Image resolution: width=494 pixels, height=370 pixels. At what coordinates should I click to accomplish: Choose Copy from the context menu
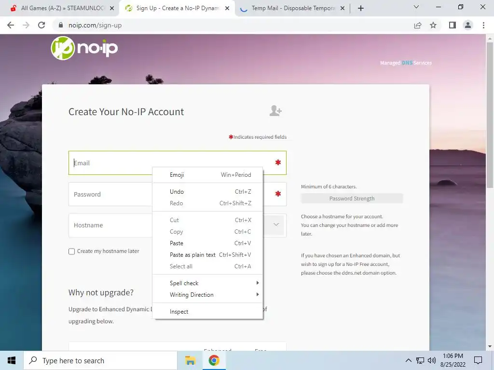[x=207, y=232]
